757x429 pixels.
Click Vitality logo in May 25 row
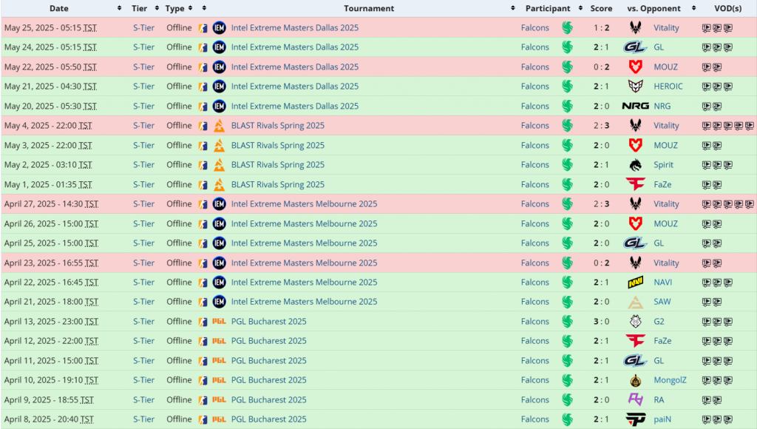pos(635,28)
